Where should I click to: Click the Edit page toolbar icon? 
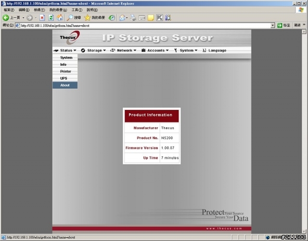point(142,18)
